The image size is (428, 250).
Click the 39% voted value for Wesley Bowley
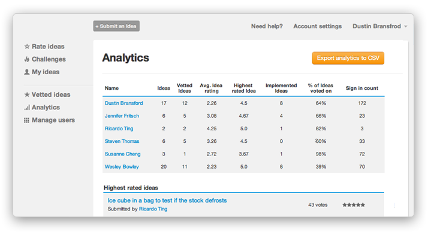point(321,167)
